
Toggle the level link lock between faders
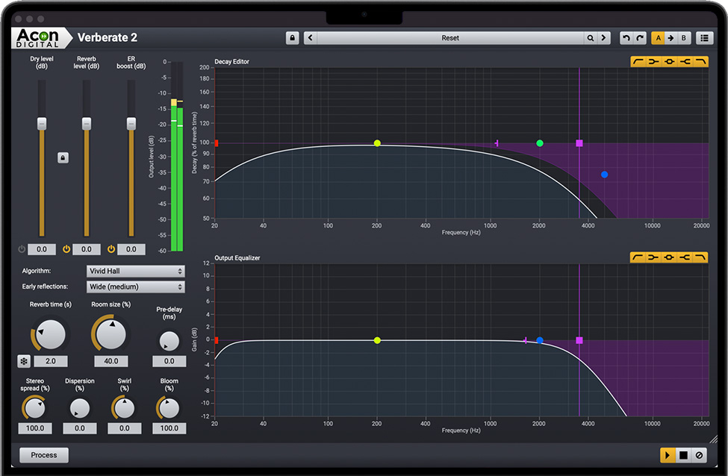(x=63, y=157)
